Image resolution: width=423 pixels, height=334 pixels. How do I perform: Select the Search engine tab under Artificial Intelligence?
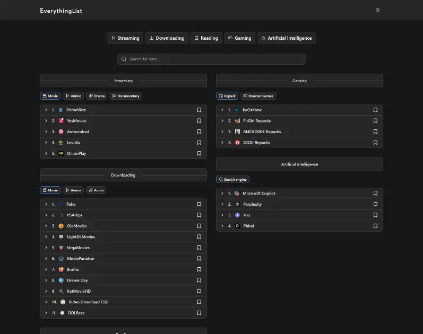pos(232,179)
